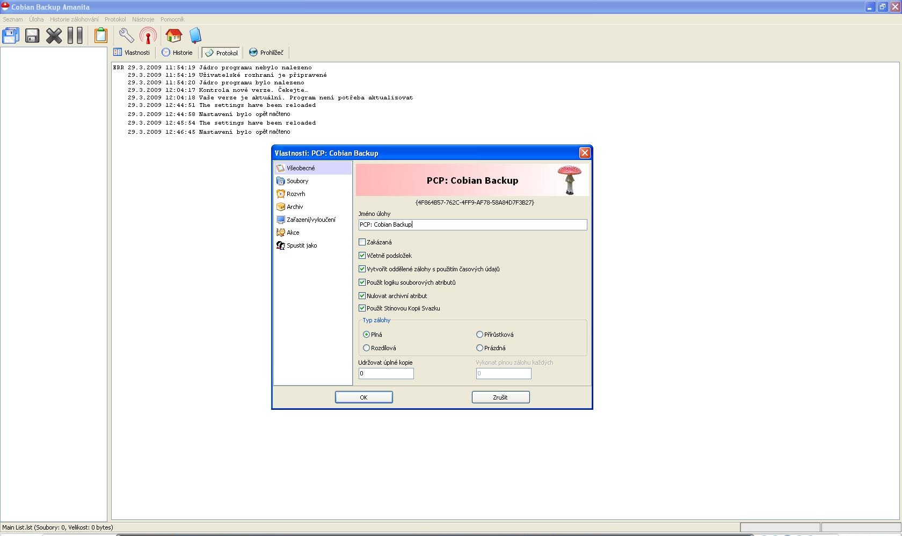Toggle Nulovat archivní atribut checkbox

(x=362, y=296)
